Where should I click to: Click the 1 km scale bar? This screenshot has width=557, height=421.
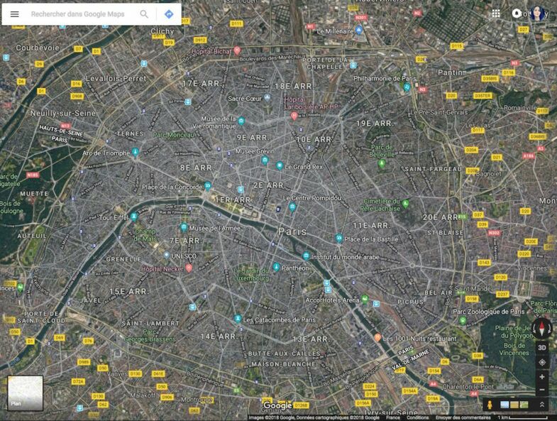523,417
